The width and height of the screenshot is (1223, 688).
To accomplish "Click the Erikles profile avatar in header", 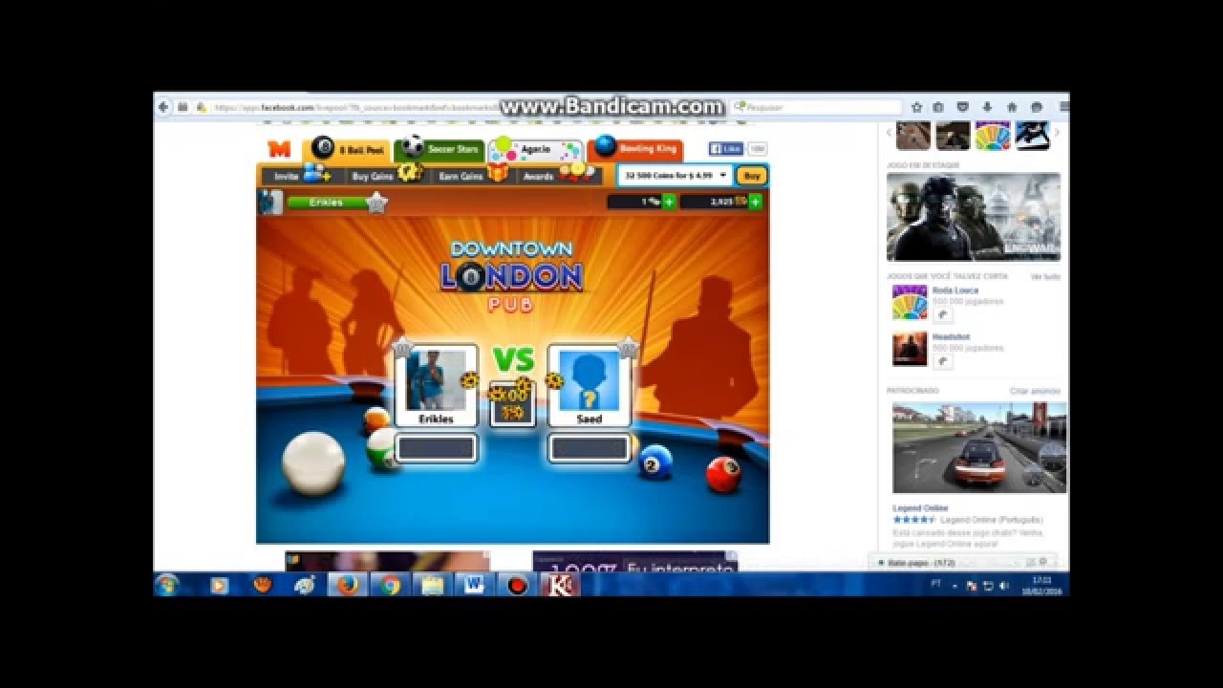I will (270, 202).
